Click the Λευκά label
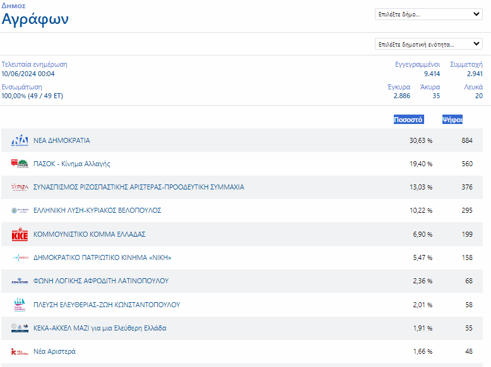Screen dimensions: 491x367 [473, 87]
